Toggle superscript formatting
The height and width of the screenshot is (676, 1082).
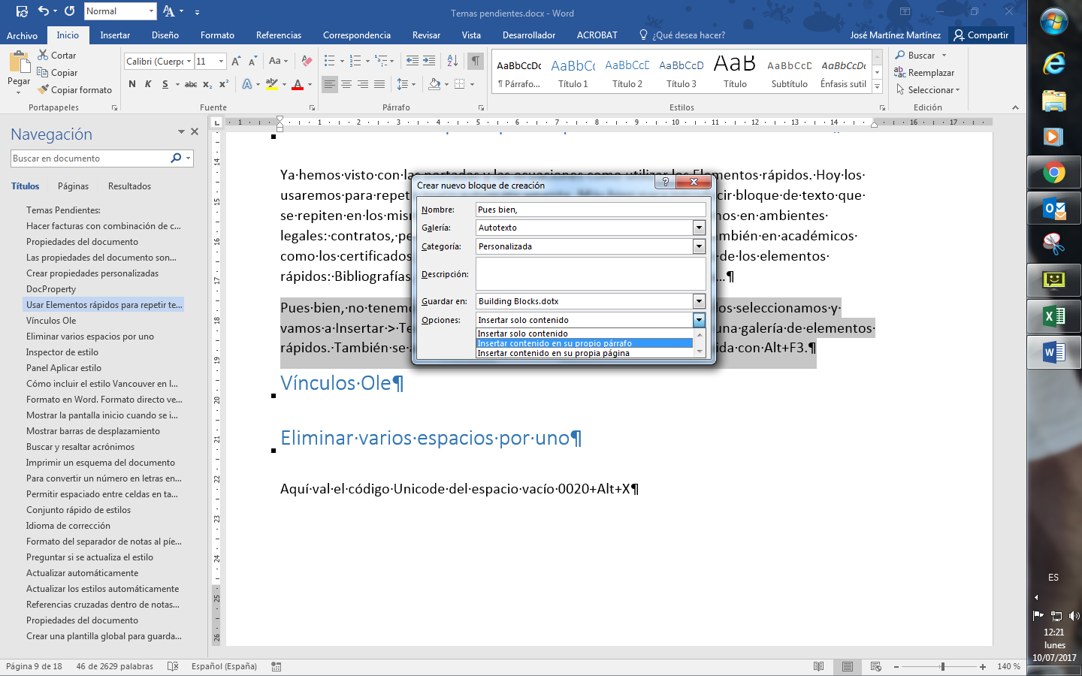click(x=223, y=84)
